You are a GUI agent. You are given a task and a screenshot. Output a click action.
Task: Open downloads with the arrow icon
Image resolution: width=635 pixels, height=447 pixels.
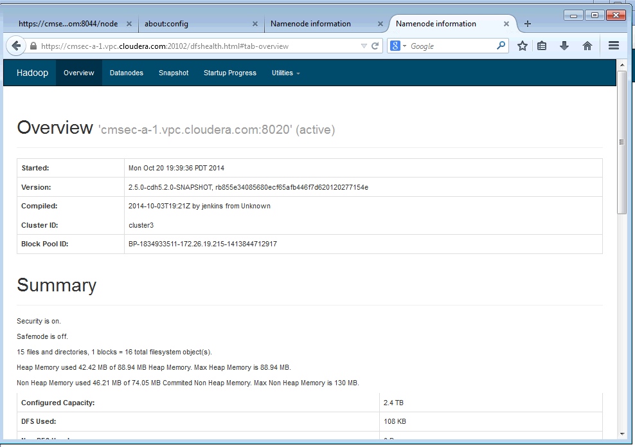(x=564, y=46)
